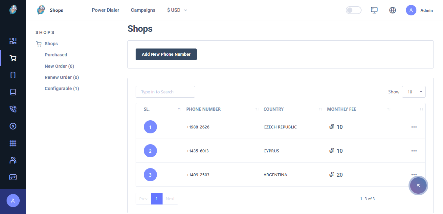Screen dimensions: 443x214
Task: Open the users management sidebar icon
Action: point(13,160)
